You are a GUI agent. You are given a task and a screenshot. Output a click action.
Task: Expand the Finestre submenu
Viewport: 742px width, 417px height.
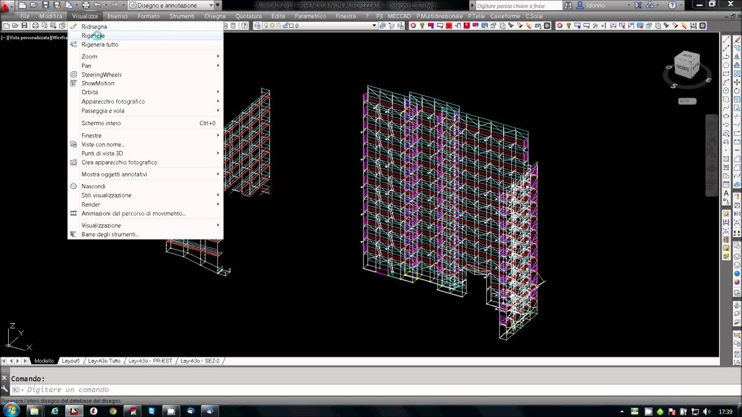pyautogui.click(x=145, y=136)
